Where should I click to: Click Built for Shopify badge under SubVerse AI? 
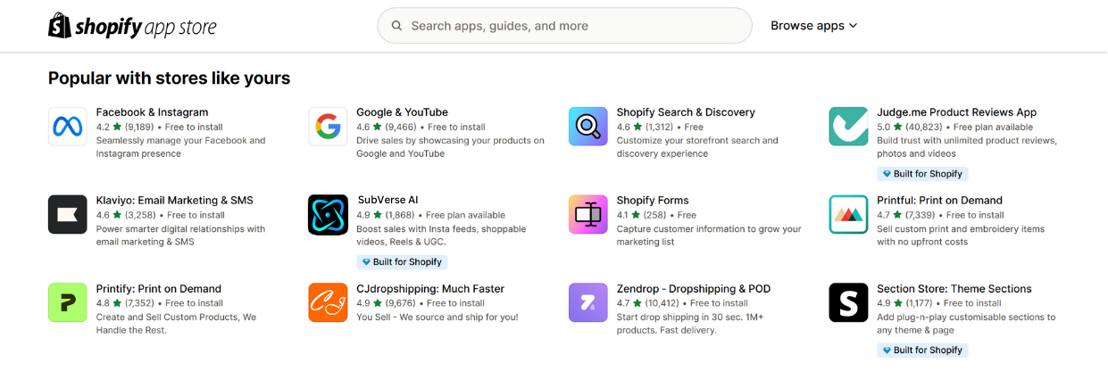(x=402, y=262)
